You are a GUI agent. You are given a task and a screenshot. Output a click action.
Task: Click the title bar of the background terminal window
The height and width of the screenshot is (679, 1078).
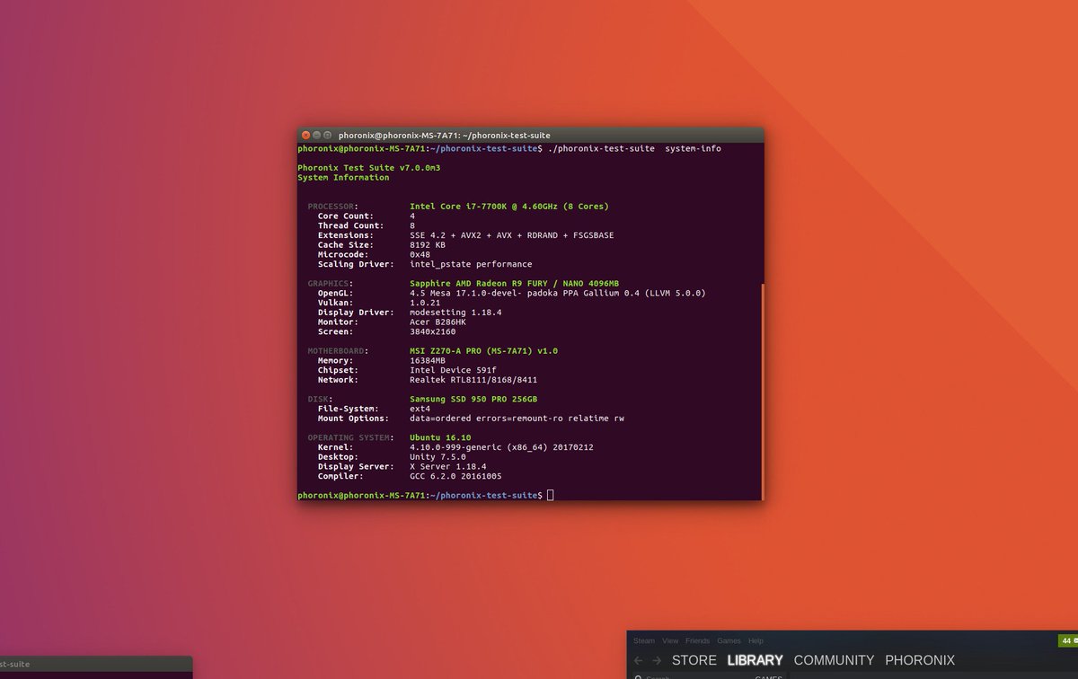(x=96, y=664)
